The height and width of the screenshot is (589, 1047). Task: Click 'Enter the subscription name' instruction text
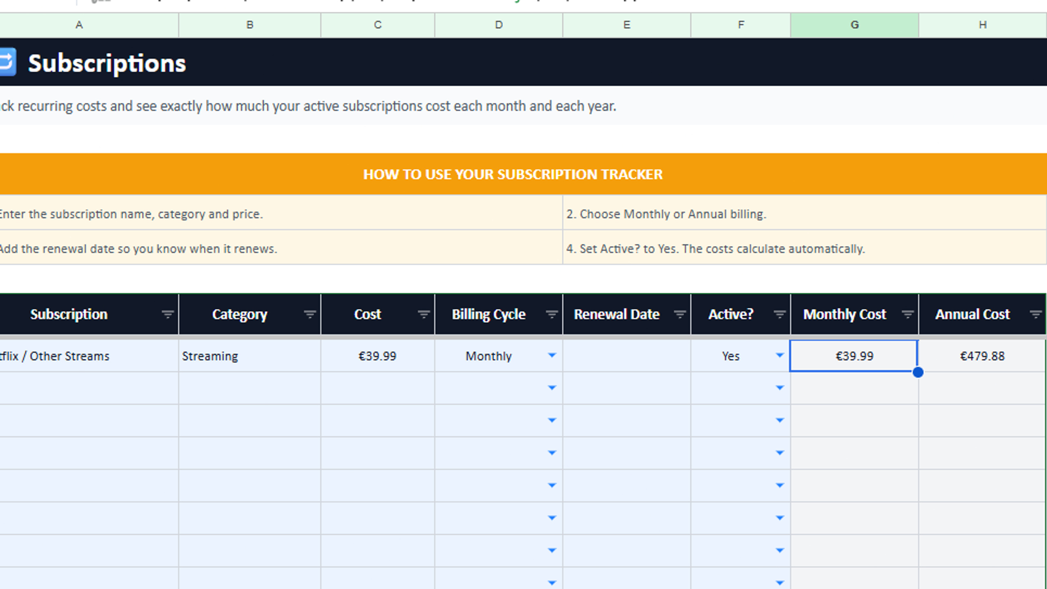[131, 214]
